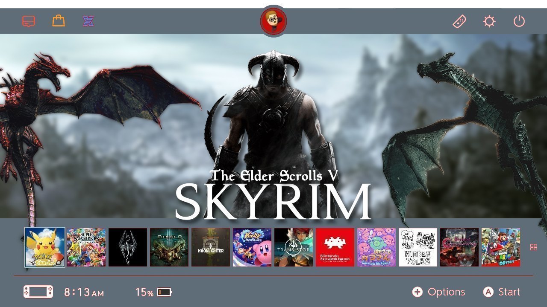The width and height of the screenshot is (547, 307).
Task: Launch Super Smash Bros. Ultimate tile
Action: [x=86, y=247]
